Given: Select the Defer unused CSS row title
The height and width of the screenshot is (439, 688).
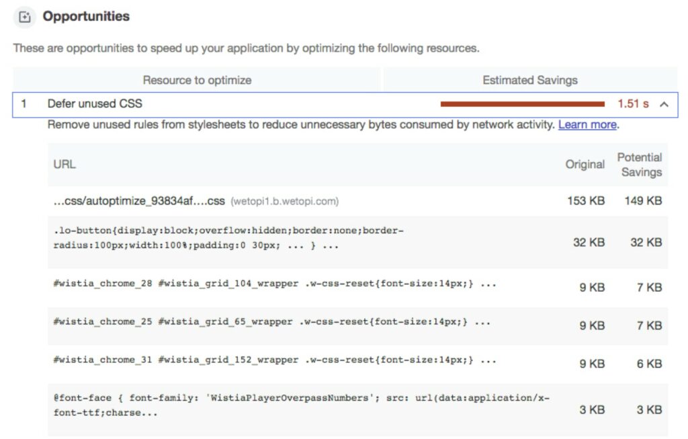Looking at the screenshot, I should tap(95, 104).
